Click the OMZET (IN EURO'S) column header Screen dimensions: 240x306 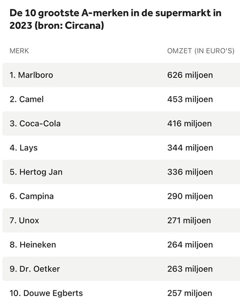point(201,51)
